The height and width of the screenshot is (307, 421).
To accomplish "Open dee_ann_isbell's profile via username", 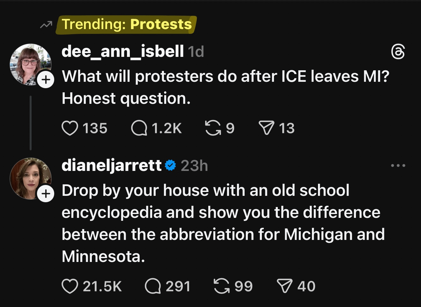I will 122,51.
